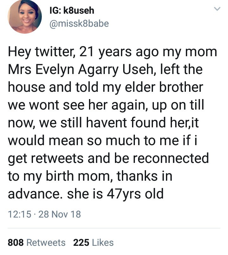Click the display name "IG: k8useh"
The width and height of the screenshot is (228, 255).
[72, 11]
